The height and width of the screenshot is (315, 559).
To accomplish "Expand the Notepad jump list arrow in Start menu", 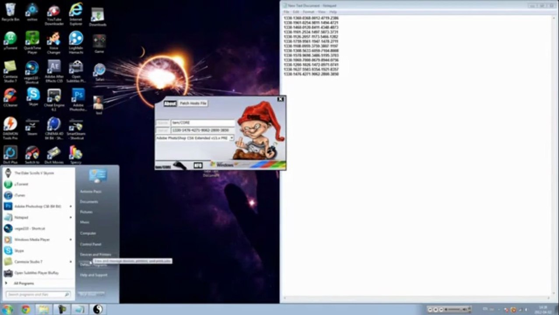I will coord(70,217).
